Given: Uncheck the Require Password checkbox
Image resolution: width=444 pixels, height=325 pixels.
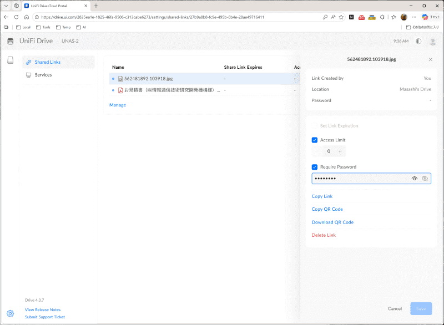Looking at the screenshot, I should [314, 167].
